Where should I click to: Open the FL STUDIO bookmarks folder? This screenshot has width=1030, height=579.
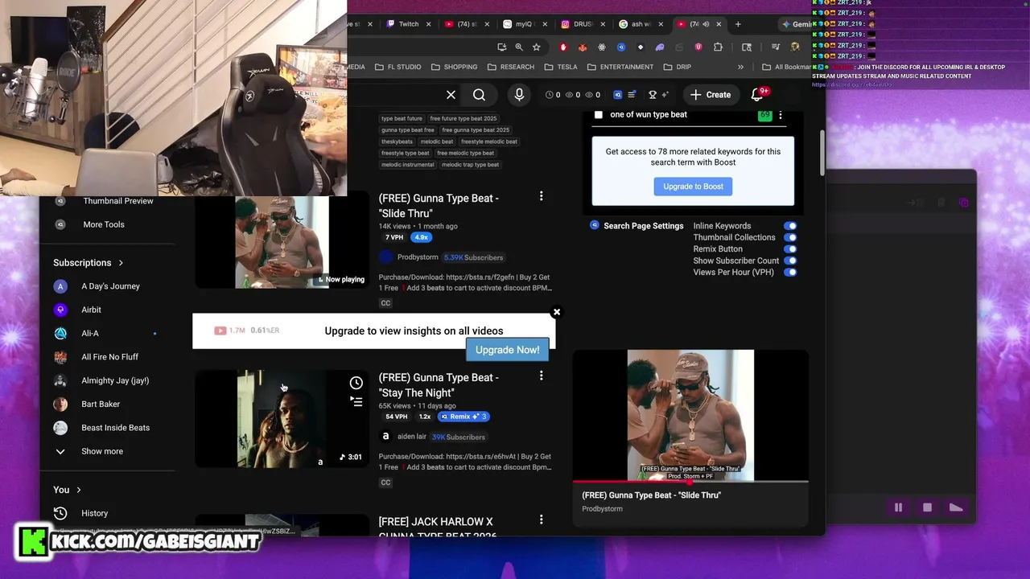397,67
